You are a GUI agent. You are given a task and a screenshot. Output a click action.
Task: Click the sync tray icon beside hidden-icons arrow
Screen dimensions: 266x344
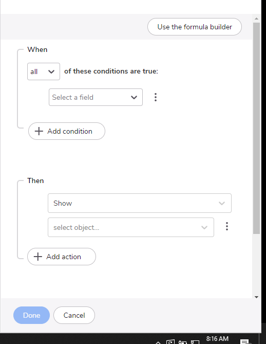170,342
